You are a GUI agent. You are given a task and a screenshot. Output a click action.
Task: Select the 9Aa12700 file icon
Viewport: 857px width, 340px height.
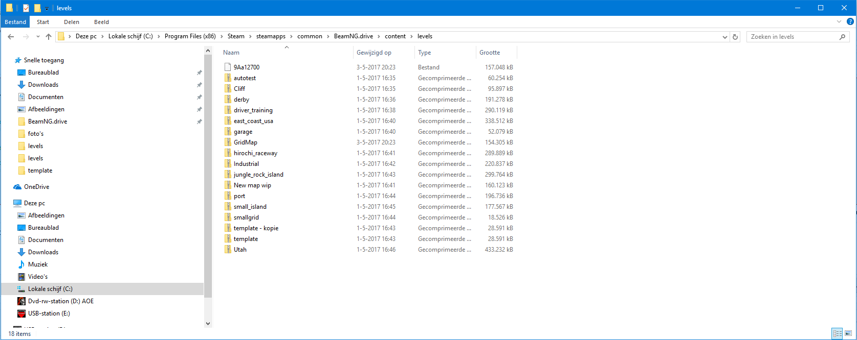(x=228, y=67)
